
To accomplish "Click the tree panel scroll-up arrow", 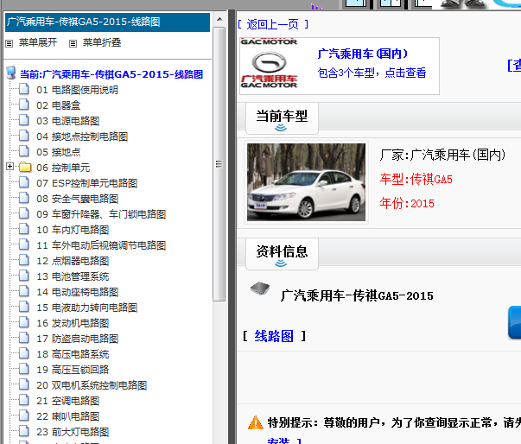I will [219, 19].
